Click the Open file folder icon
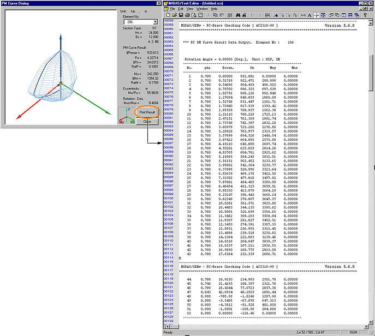Image resolution: width=375 pixels, height=336 pixels. click(x=175, y=15)
